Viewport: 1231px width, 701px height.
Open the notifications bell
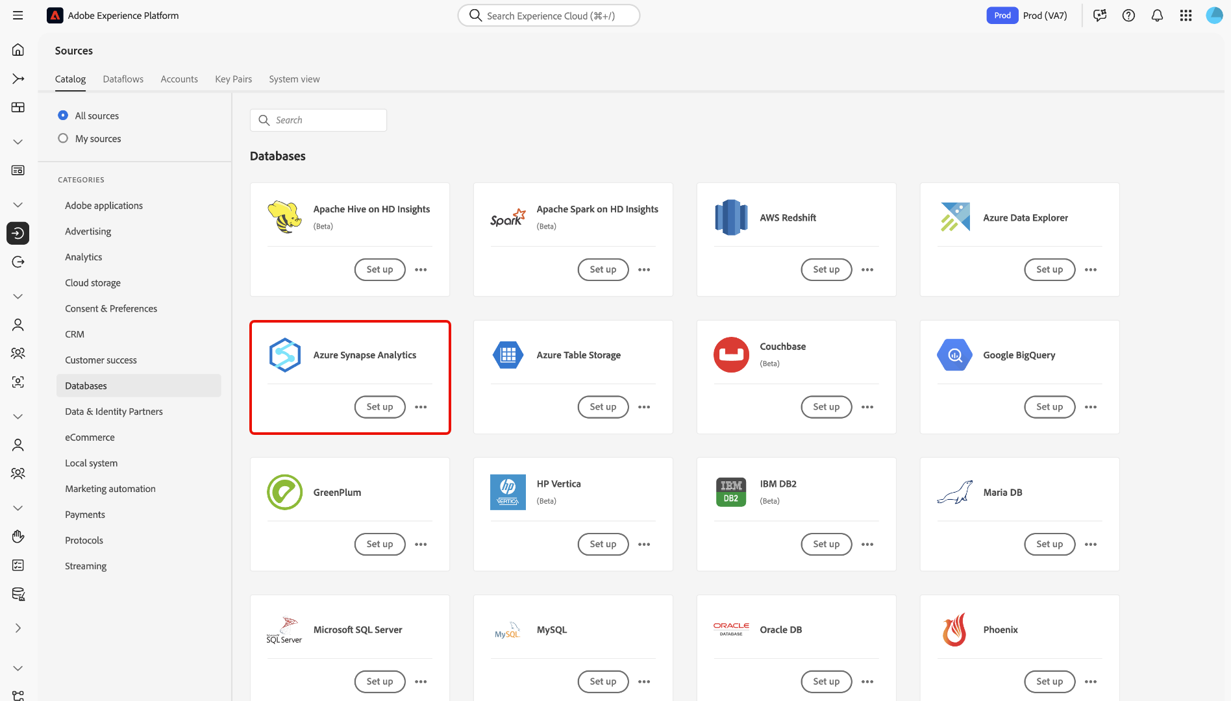pos(1157,16)
